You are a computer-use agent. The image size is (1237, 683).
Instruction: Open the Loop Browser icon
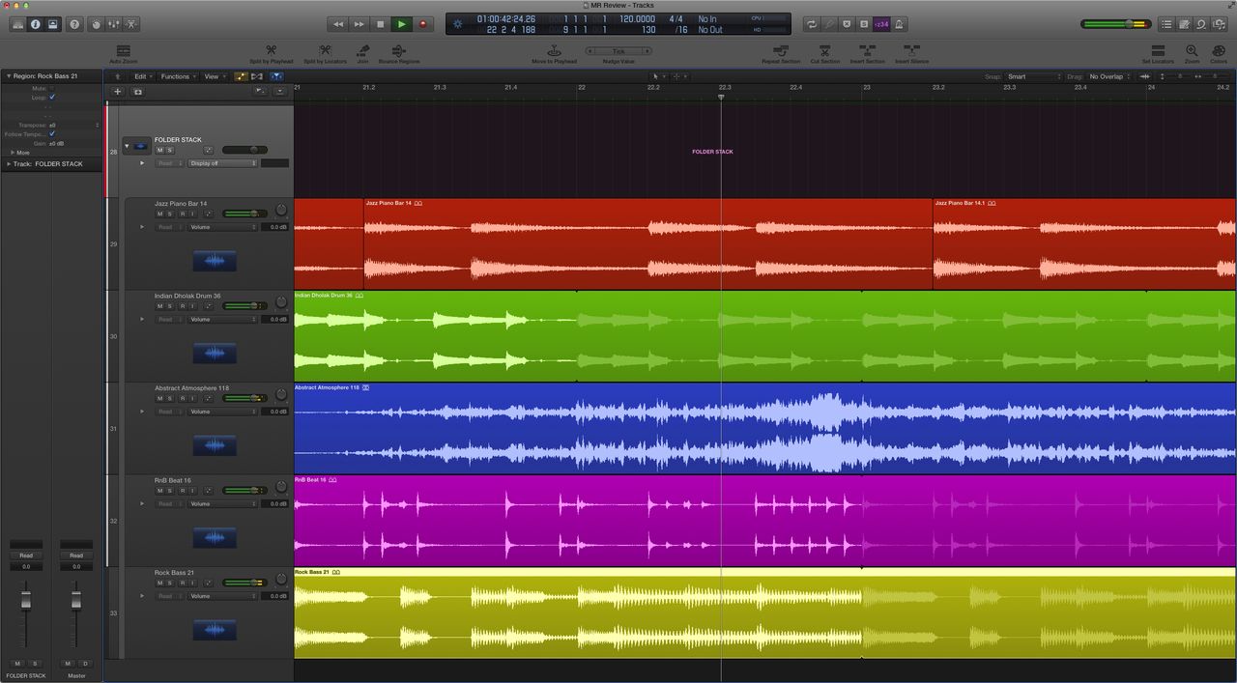(1201, 23)
